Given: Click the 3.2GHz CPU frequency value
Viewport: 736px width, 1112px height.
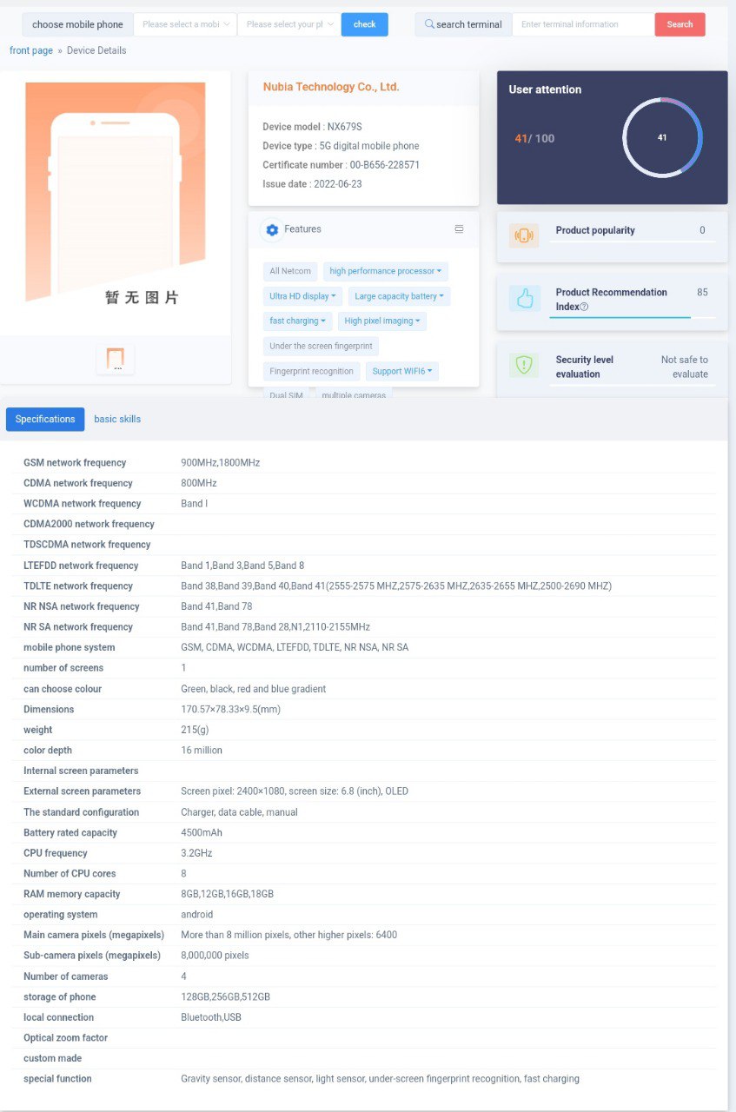Looking at the screenshot, I should [x=196, y=853].
